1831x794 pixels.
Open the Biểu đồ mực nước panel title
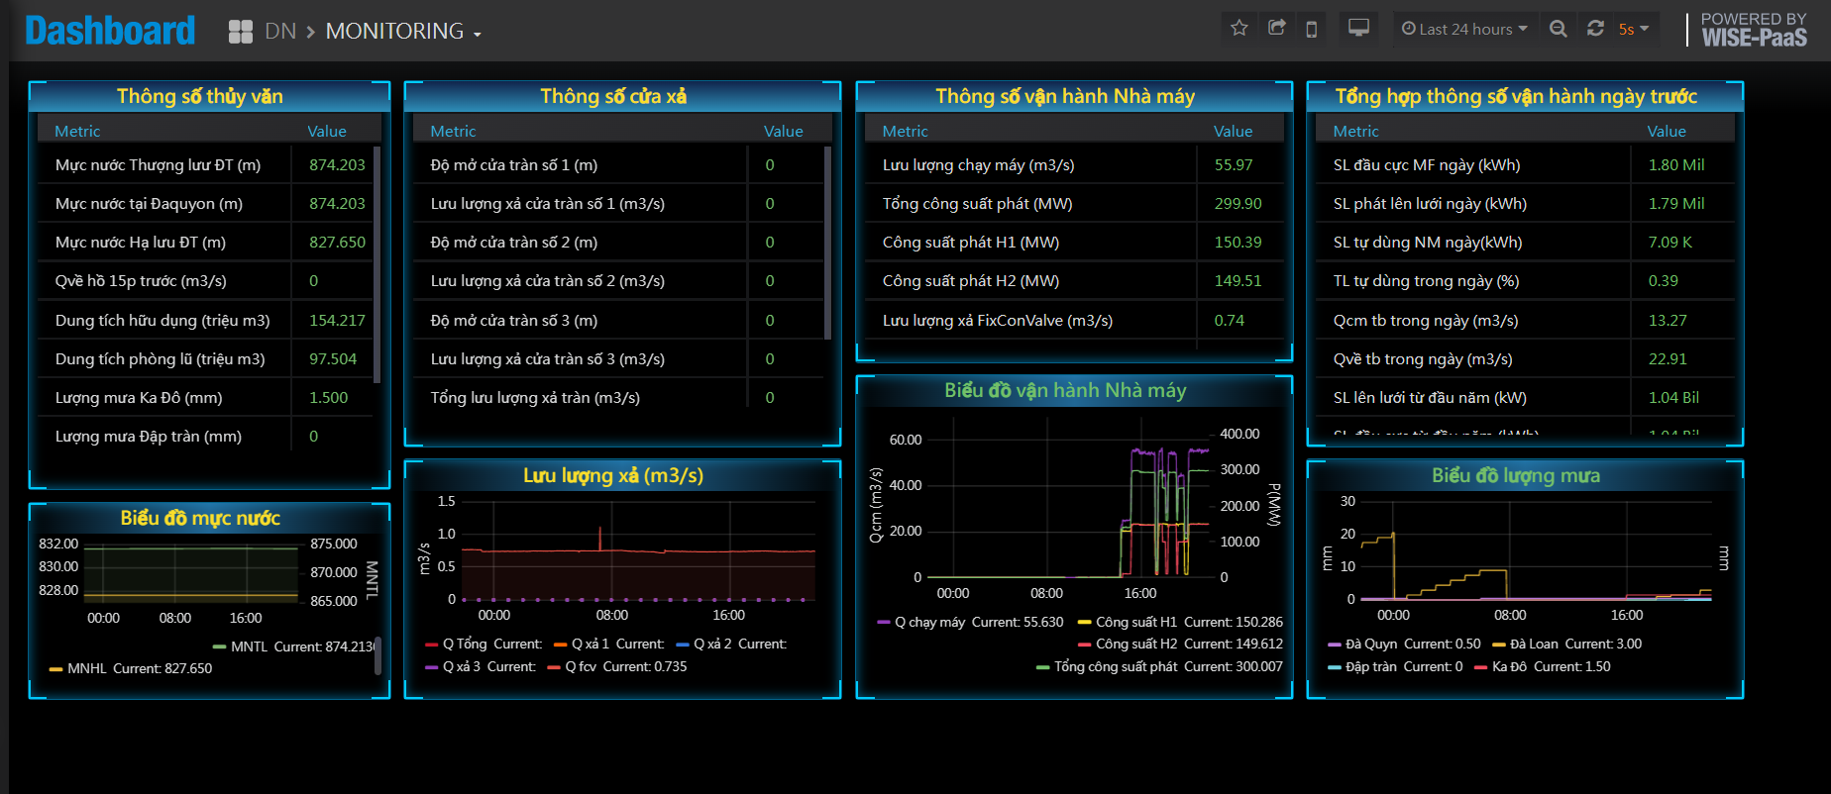click(200, 518)
